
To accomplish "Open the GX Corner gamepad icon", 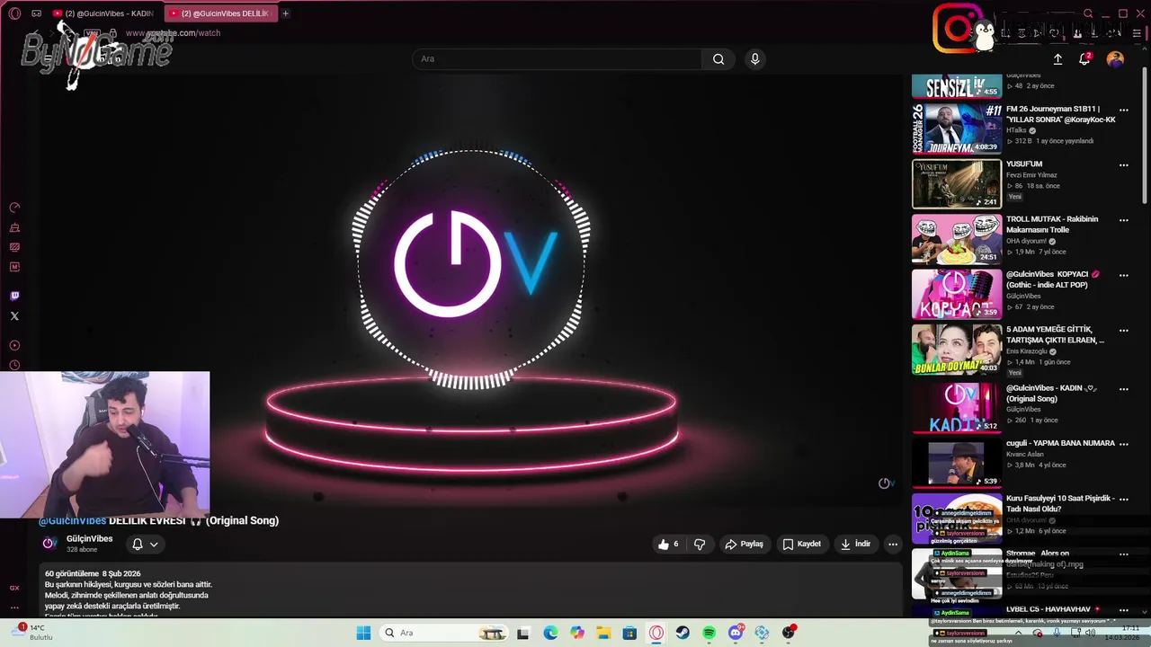I will tap(36, 13).
